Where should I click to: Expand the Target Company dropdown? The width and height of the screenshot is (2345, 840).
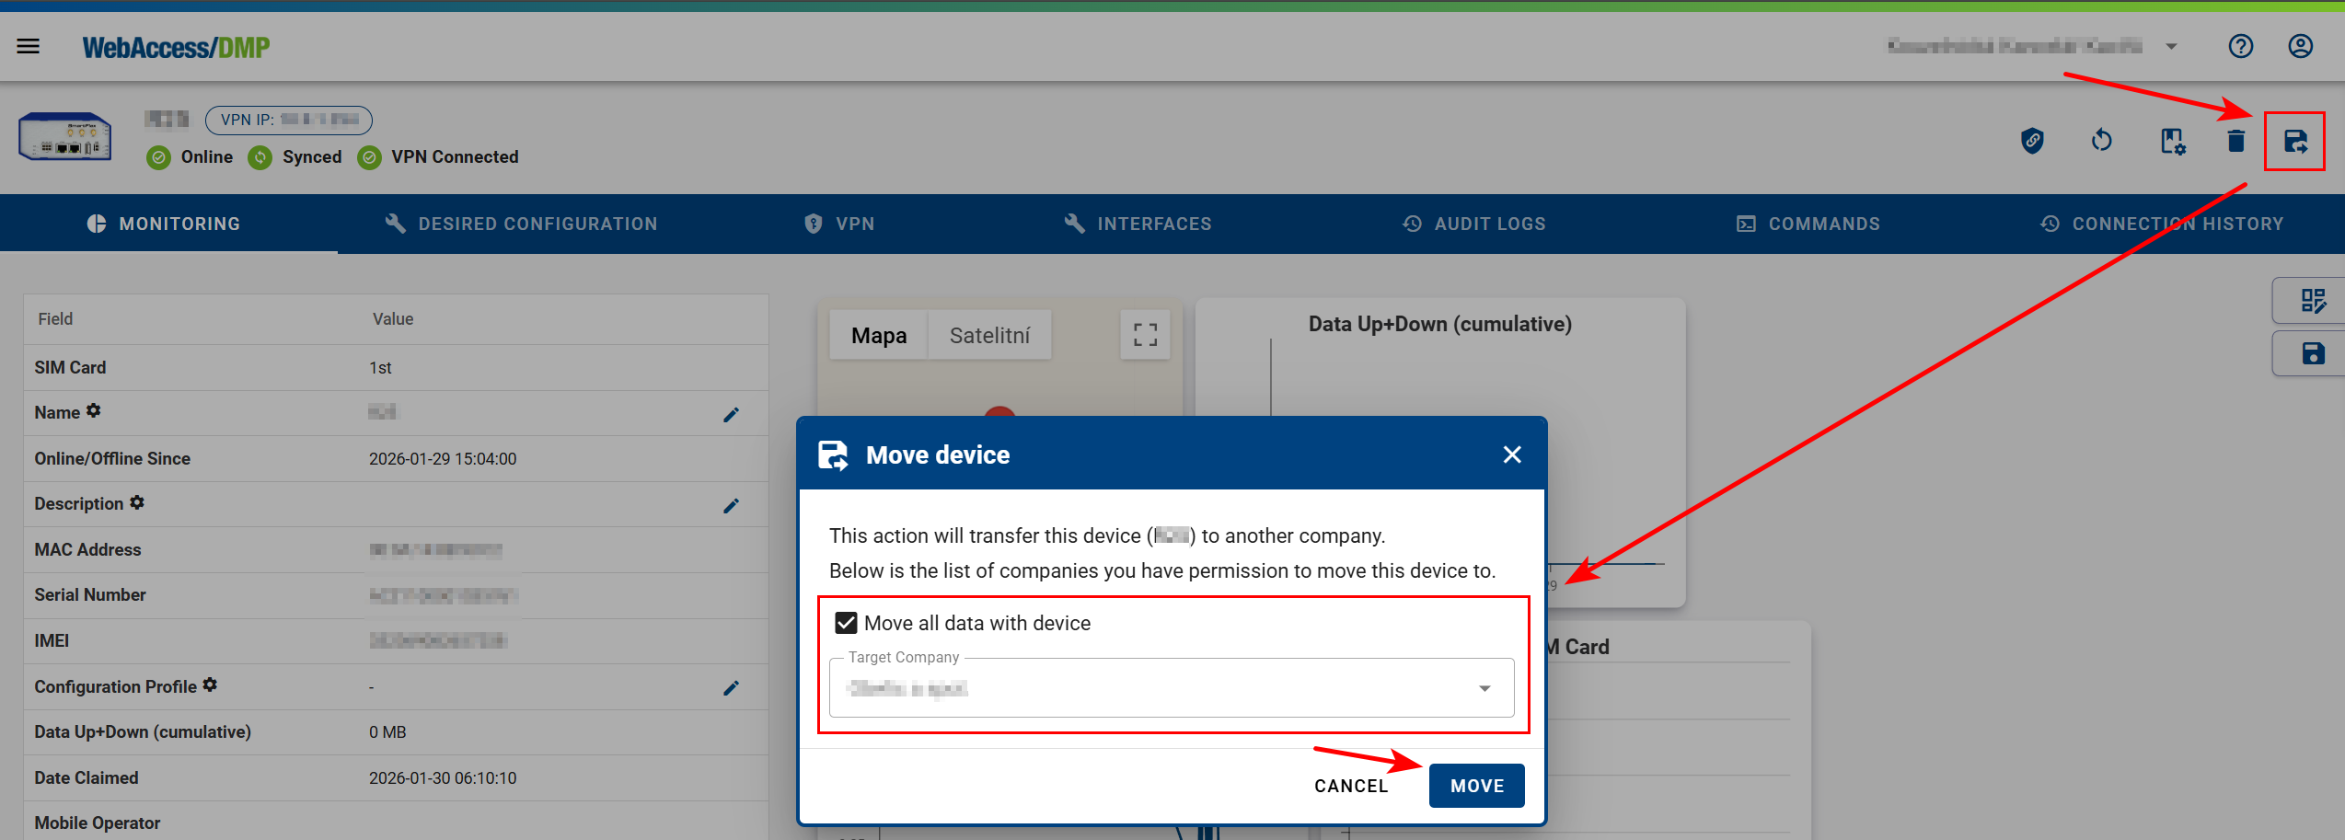[x=1484, y=688]
